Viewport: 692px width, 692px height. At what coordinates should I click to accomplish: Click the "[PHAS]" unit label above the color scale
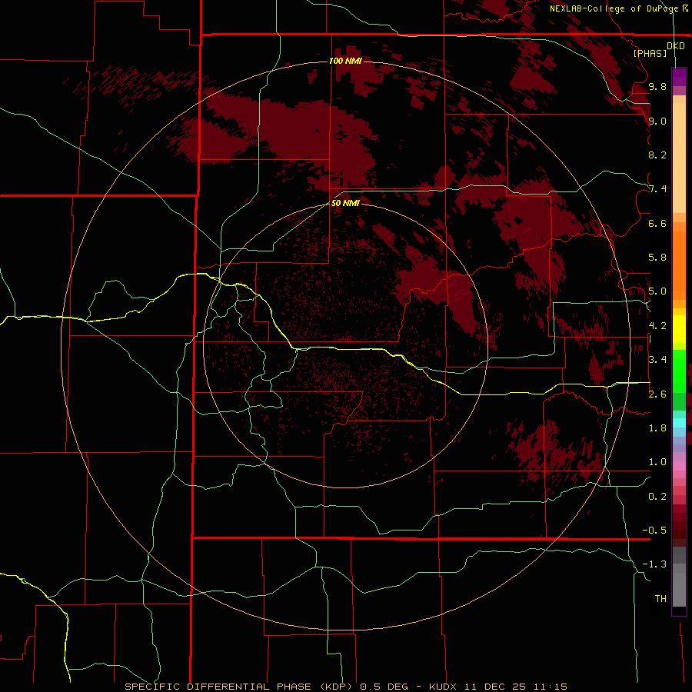[650, 53]
